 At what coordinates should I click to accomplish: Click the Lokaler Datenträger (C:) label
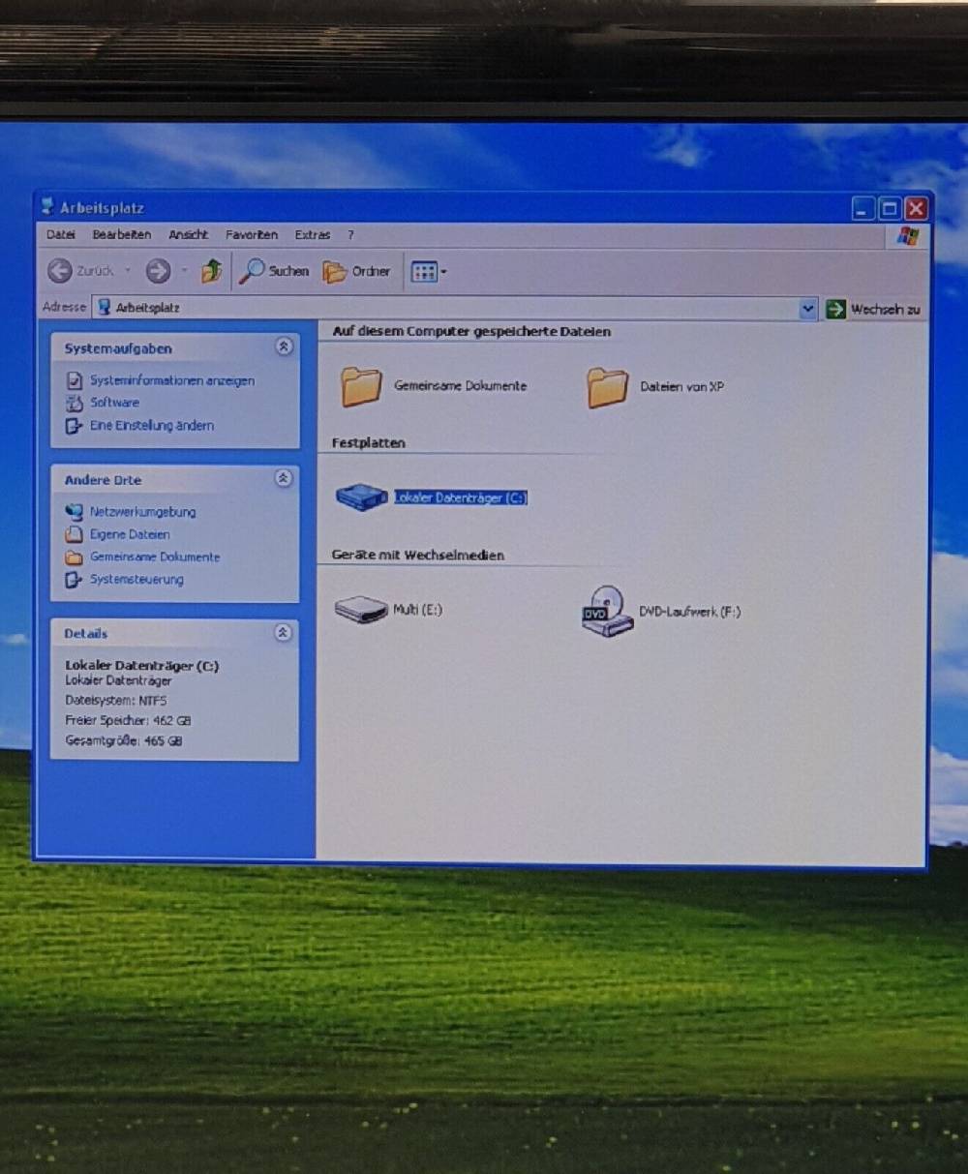pos(461,497)
